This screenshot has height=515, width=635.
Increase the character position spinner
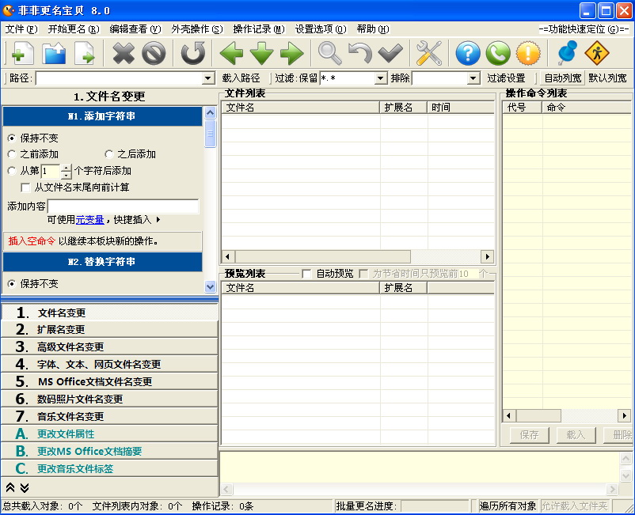67,168
